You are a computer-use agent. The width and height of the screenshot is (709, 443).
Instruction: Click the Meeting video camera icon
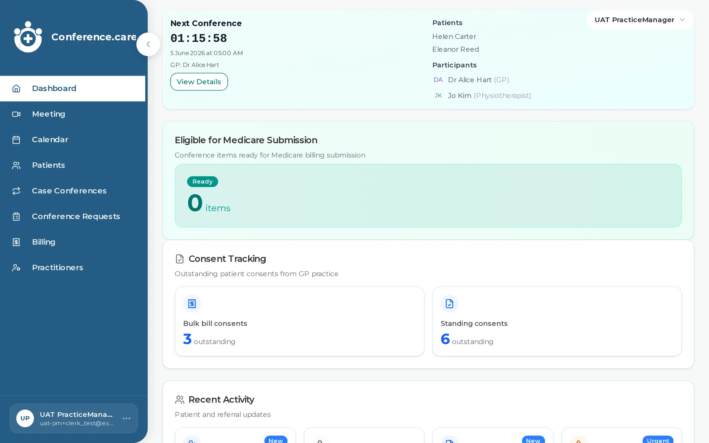click(x=16, y=114)
